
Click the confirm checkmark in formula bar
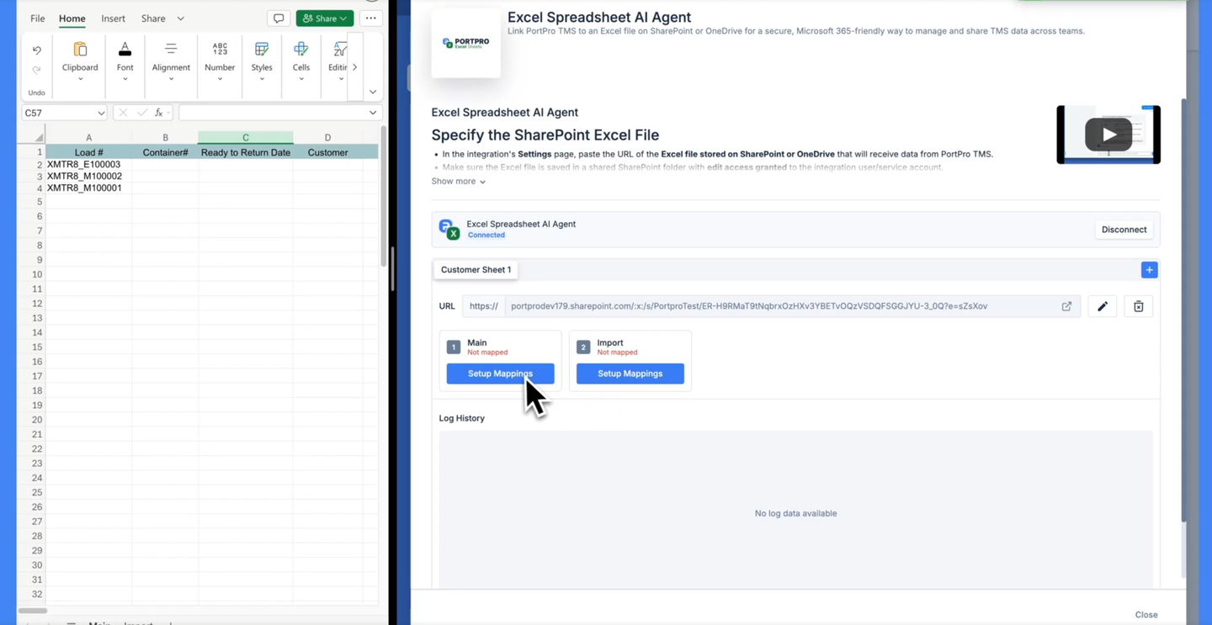pyautogui.click(x=141, y=113)
